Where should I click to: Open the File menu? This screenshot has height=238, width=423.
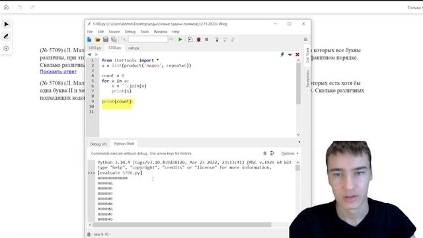click(90, 32)
